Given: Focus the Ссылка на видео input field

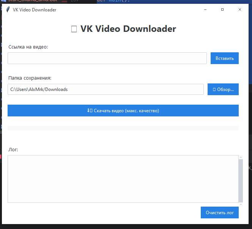Looking at the screenshot, I should (x=107, y=58).
